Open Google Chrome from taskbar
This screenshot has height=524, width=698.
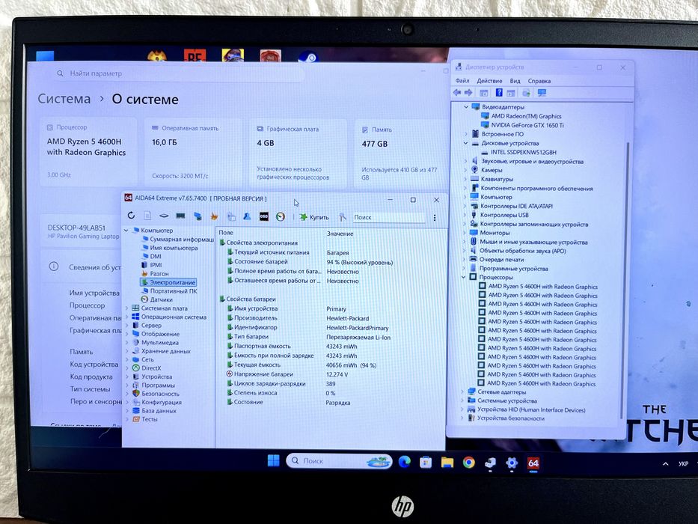coord(468,463)
